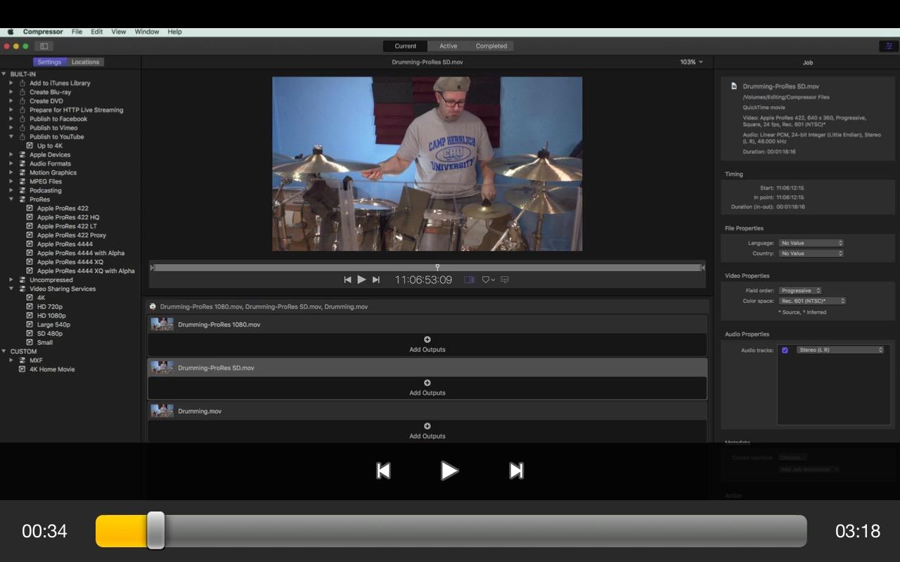Open the Color space Rec. 601 dropdown

(812, 301)
